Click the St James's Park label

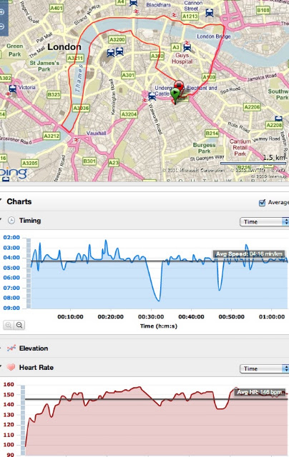point(44,66)
